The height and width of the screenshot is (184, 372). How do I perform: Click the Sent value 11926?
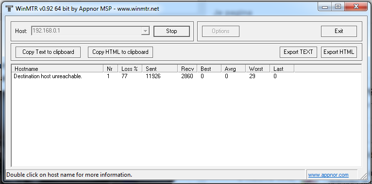pos(153,76)
